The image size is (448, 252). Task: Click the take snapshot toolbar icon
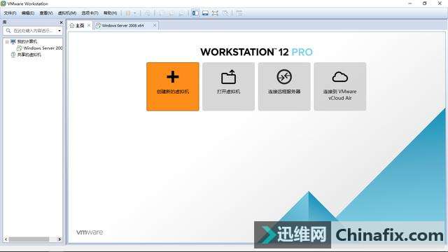click(162, 13)
